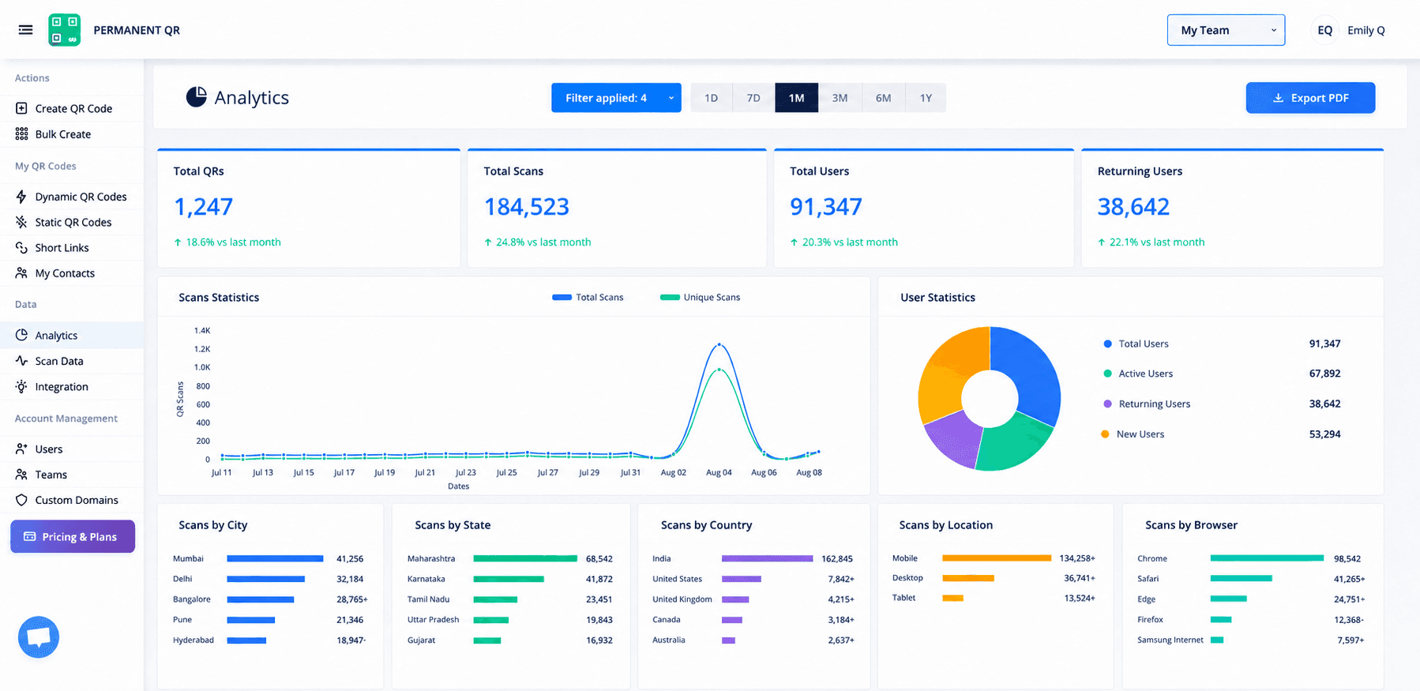
Task: Click the Hyderabad row in Scans by City
Action: tap(269, 640)
